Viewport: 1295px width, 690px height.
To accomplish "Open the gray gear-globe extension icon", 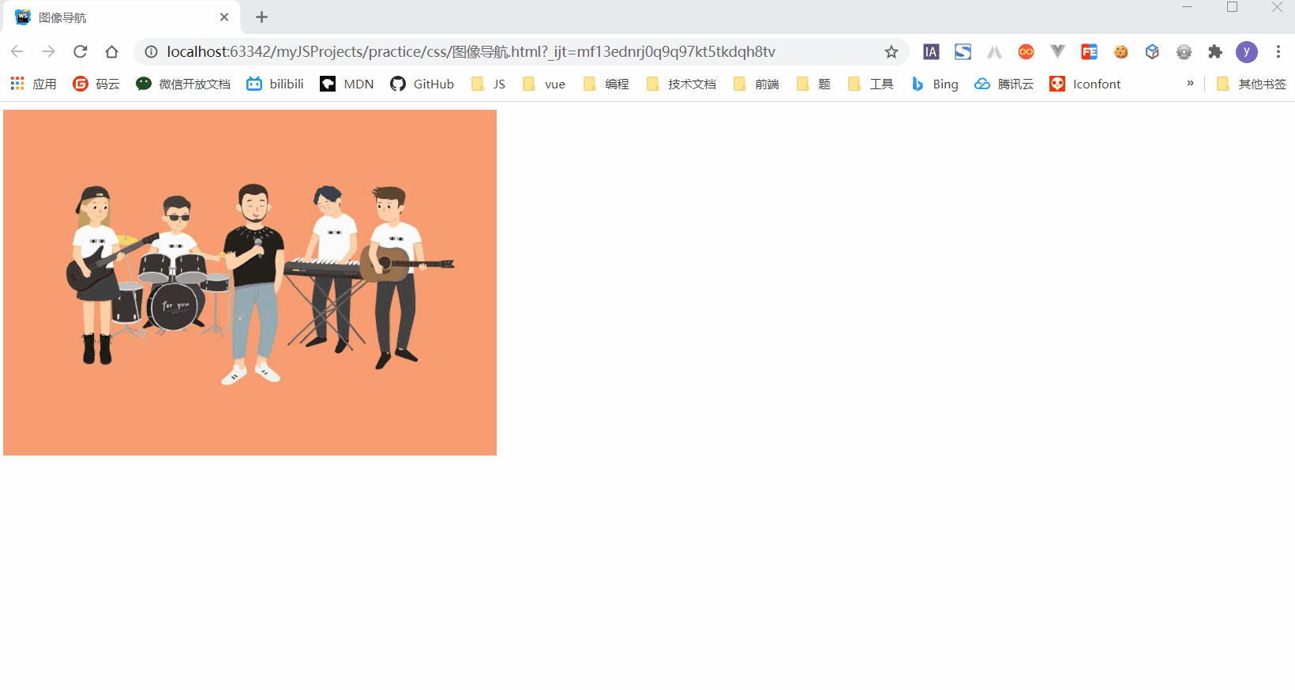I will coord(1184,52).
